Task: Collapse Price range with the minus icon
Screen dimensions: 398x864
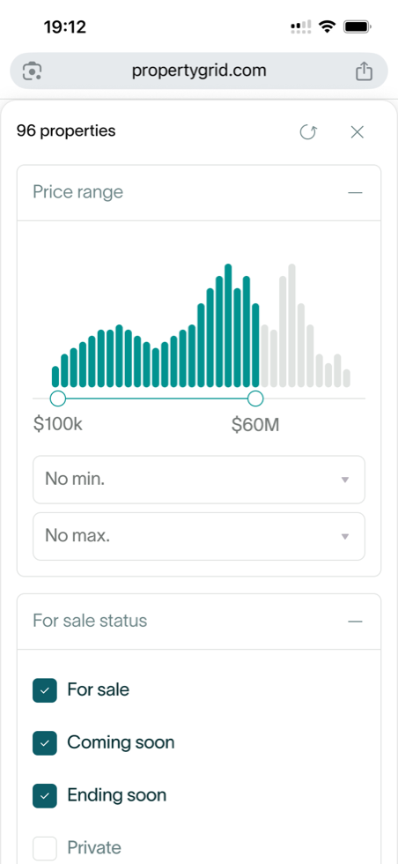Action: click(356, 192)
